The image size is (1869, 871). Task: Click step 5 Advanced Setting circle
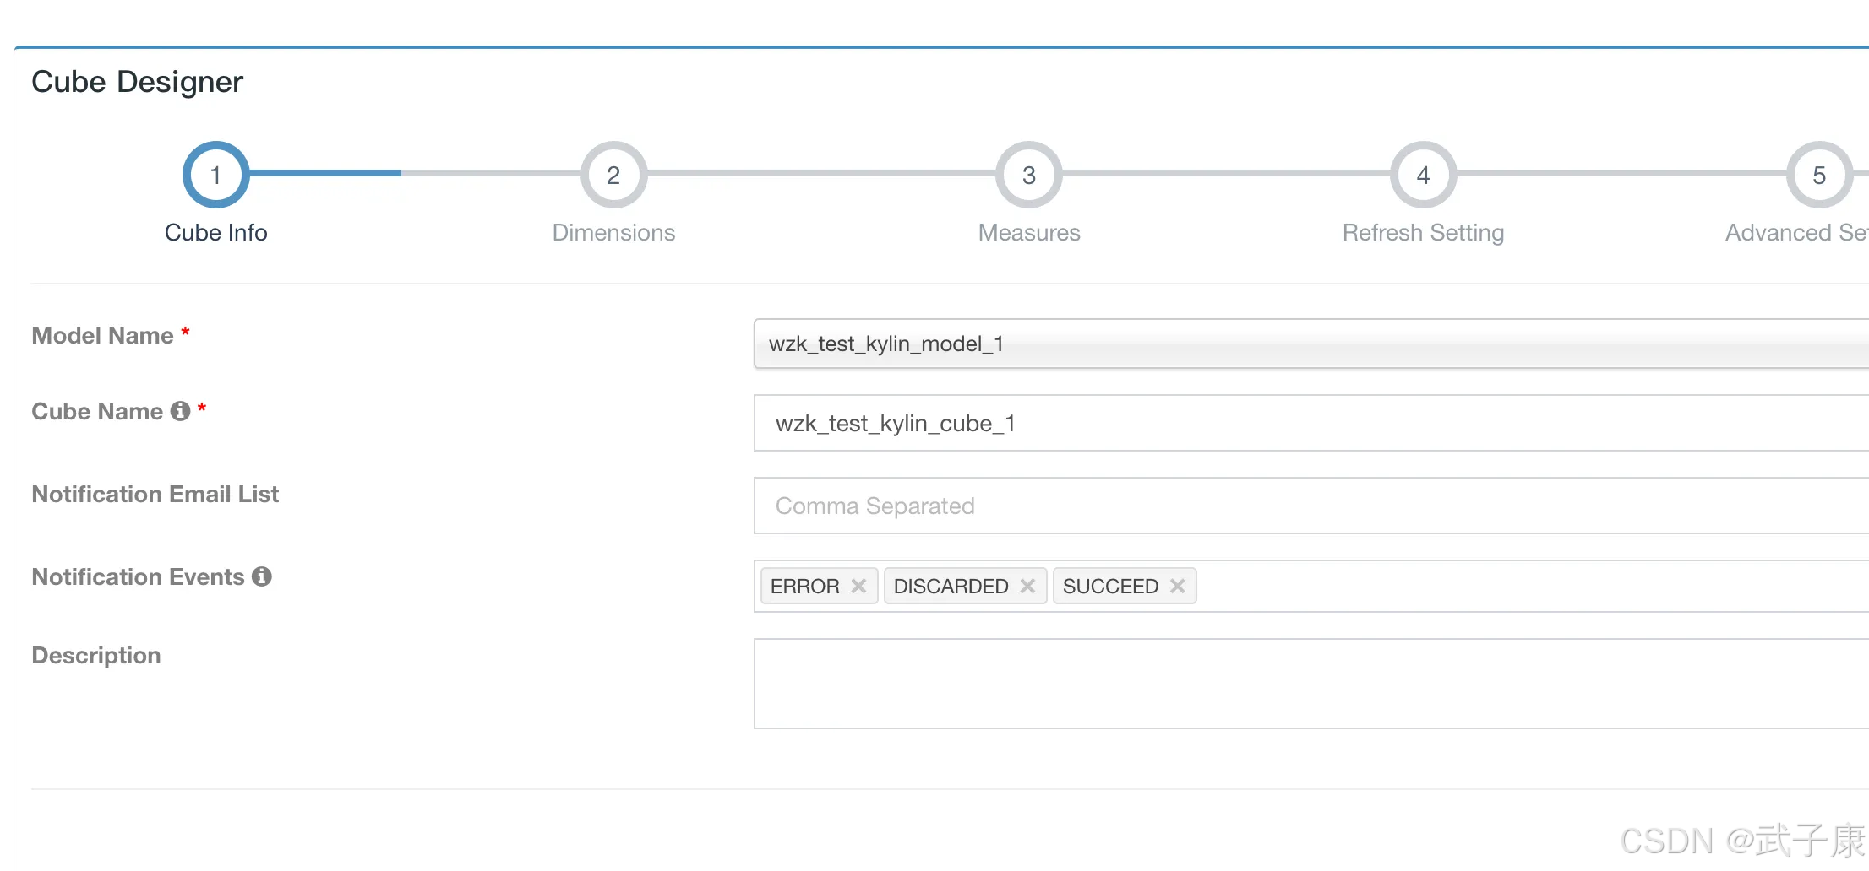(1819, 175)
